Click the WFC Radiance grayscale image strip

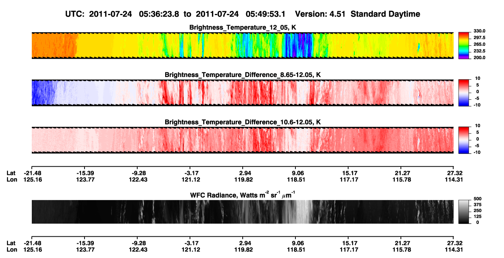[x=242, y=212]
